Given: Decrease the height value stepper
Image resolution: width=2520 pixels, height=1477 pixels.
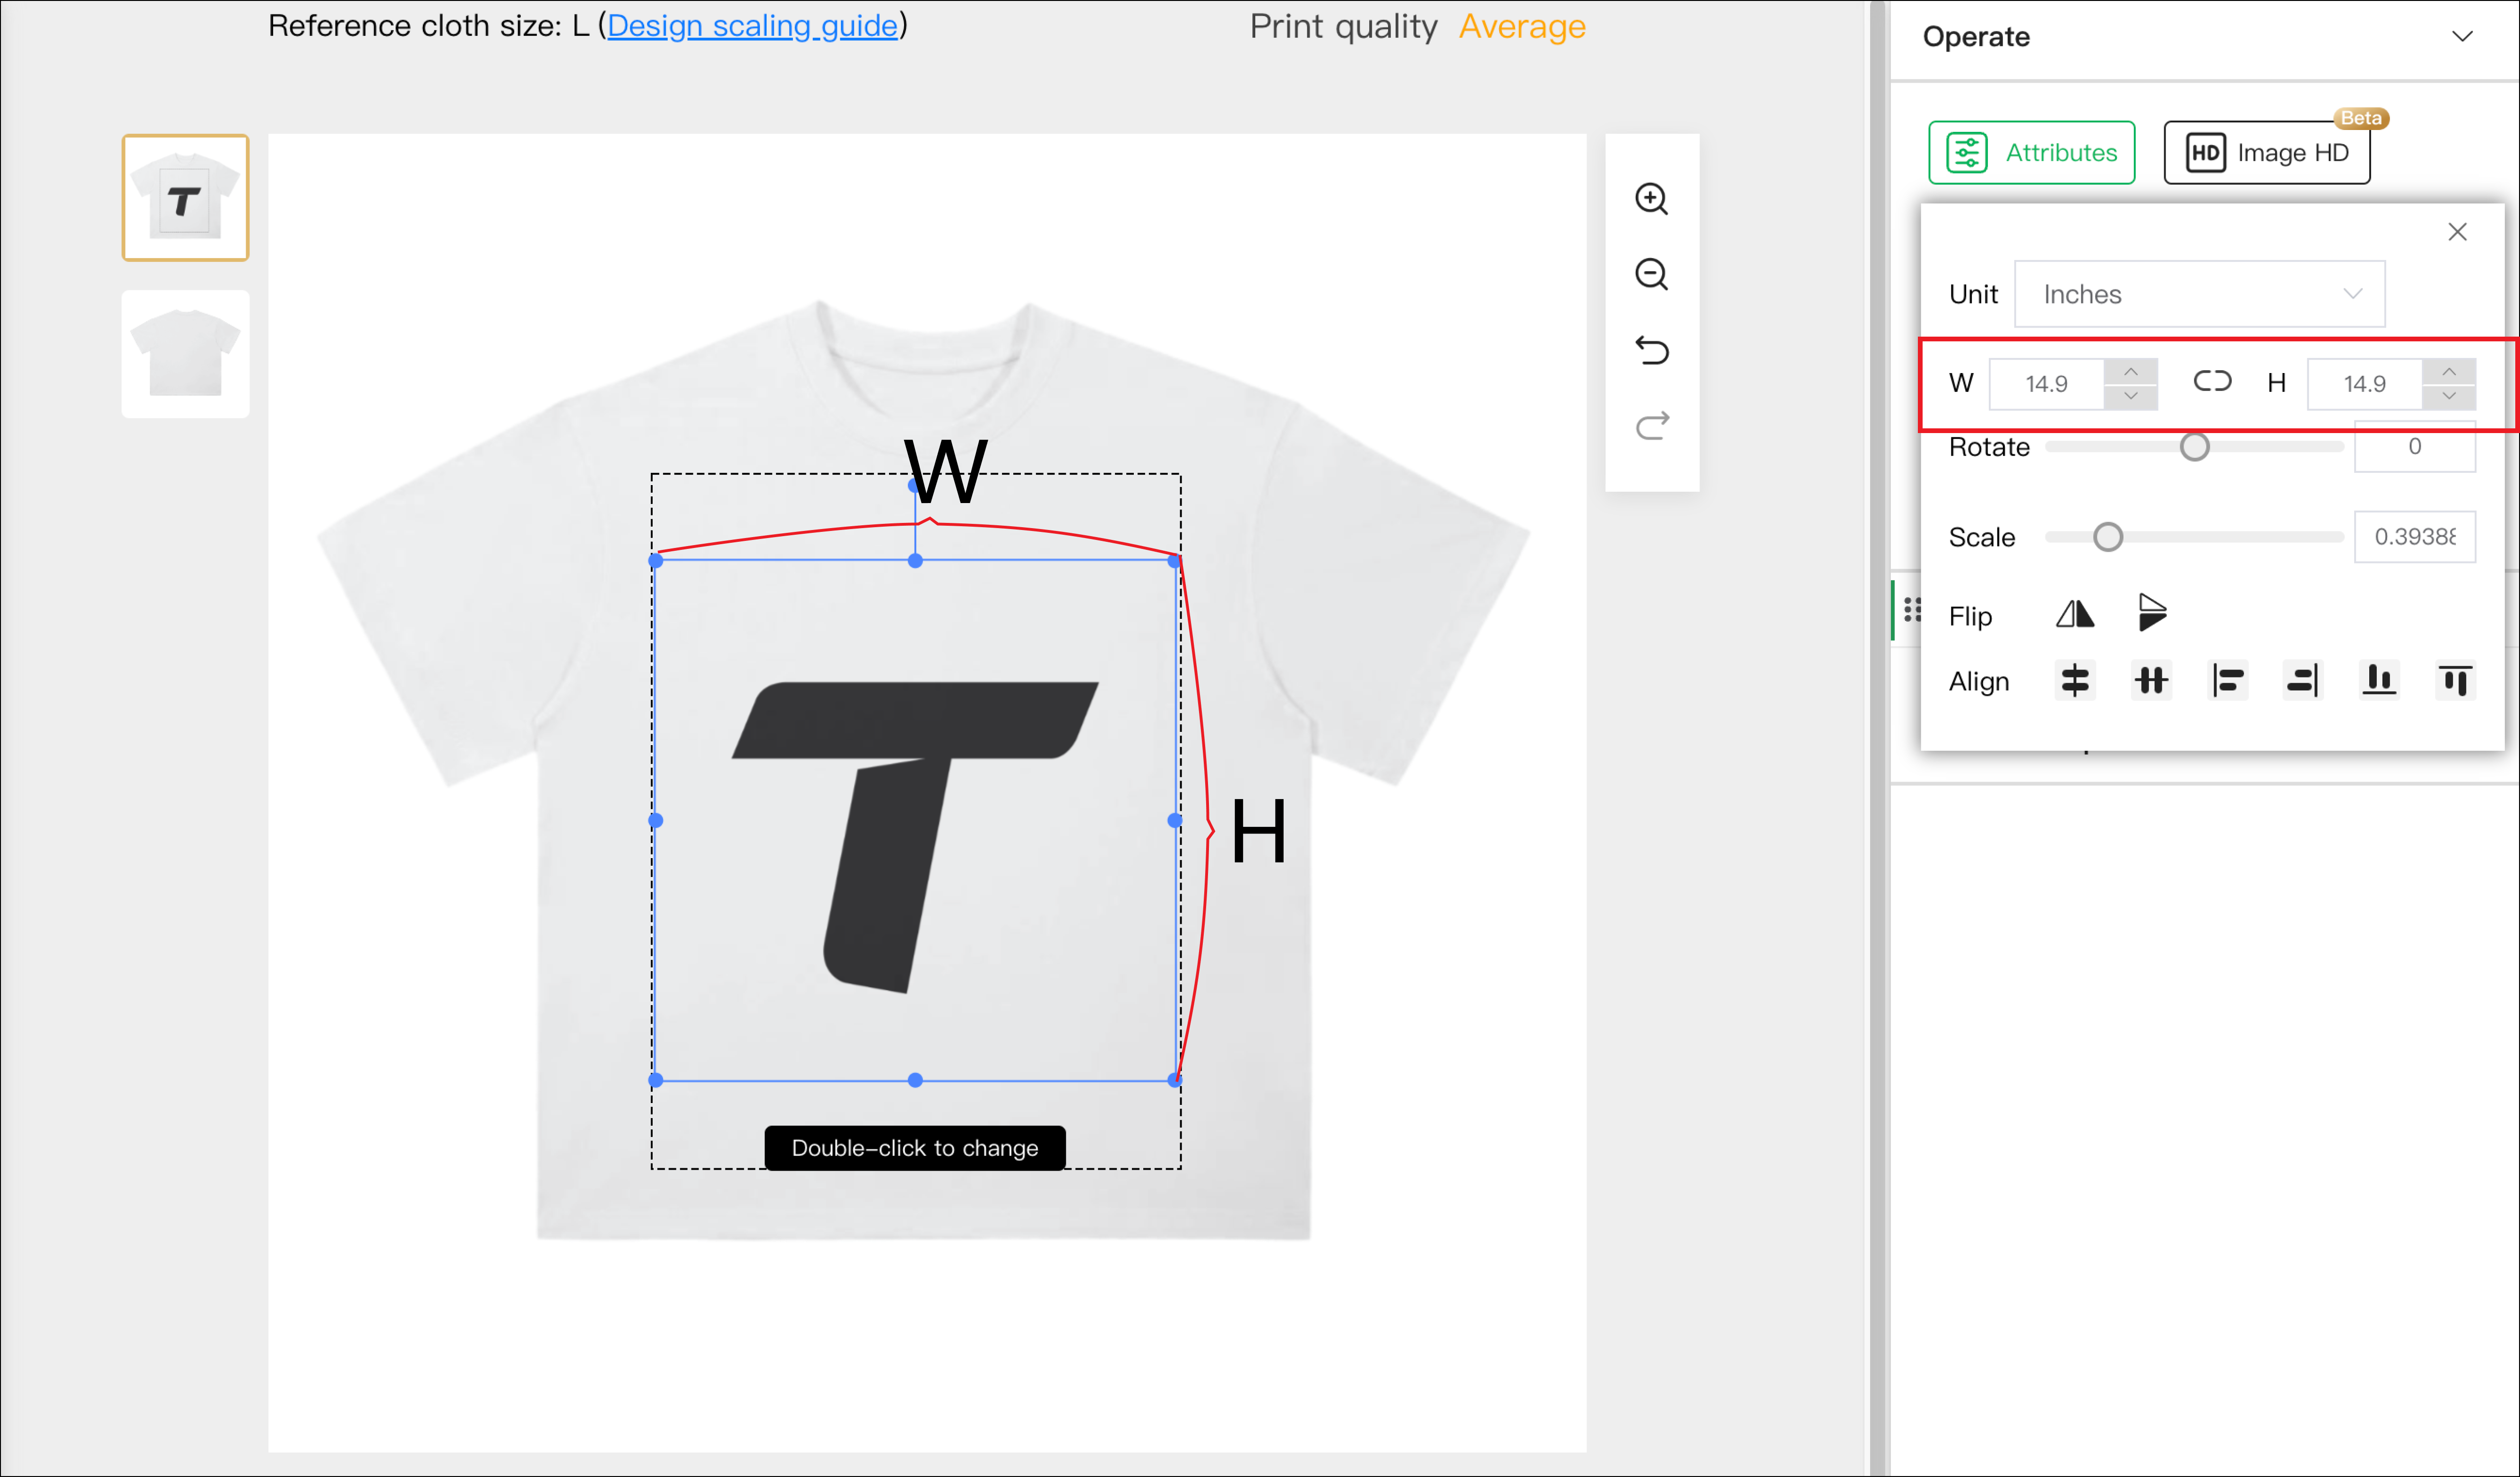Looking at the screenshot, I should tap(2448, 396).
